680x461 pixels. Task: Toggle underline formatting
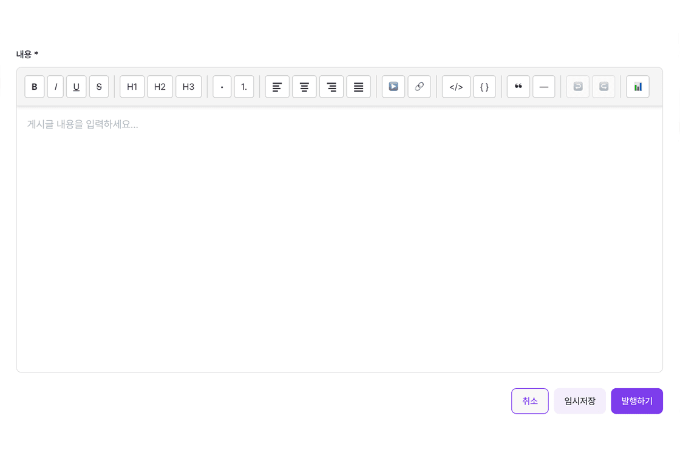[x=76, y=87]
